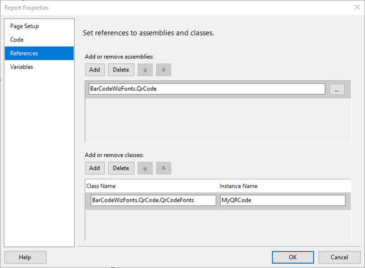Add a new assembly reference
Screen dimensions: 365x268
pos(95,70)
